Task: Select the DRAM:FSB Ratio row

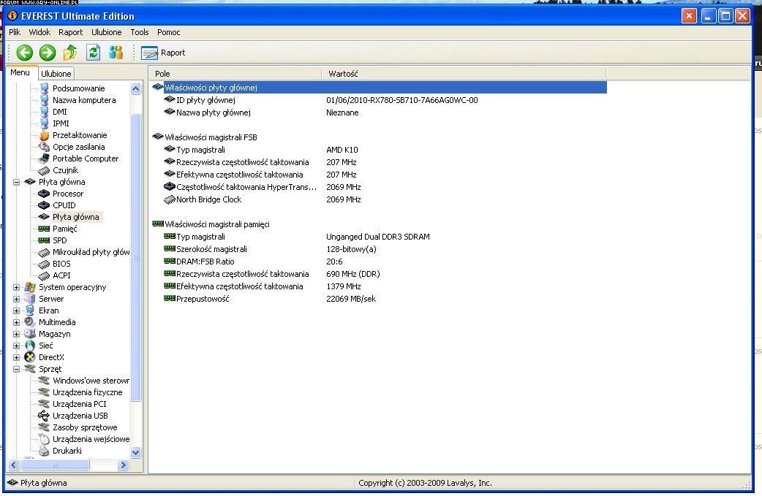Action: point(379,262)
